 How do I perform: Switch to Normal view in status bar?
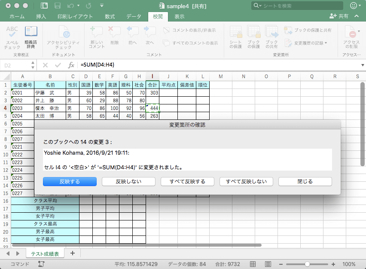253,264
